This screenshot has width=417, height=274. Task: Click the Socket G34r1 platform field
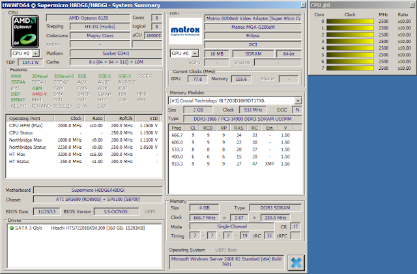click(x=116, y=53)
